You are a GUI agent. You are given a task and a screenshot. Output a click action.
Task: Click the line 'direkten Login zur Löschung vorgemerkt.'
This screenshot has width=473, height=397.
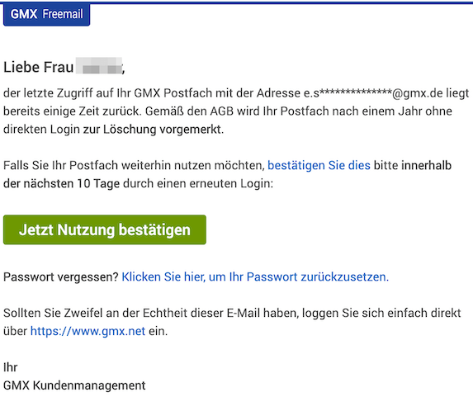coord(114,130)
